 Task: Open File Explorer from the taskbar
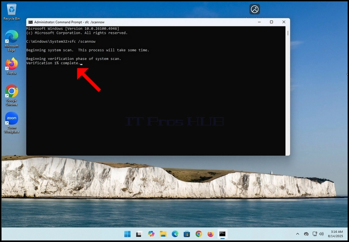pos(163,234)
